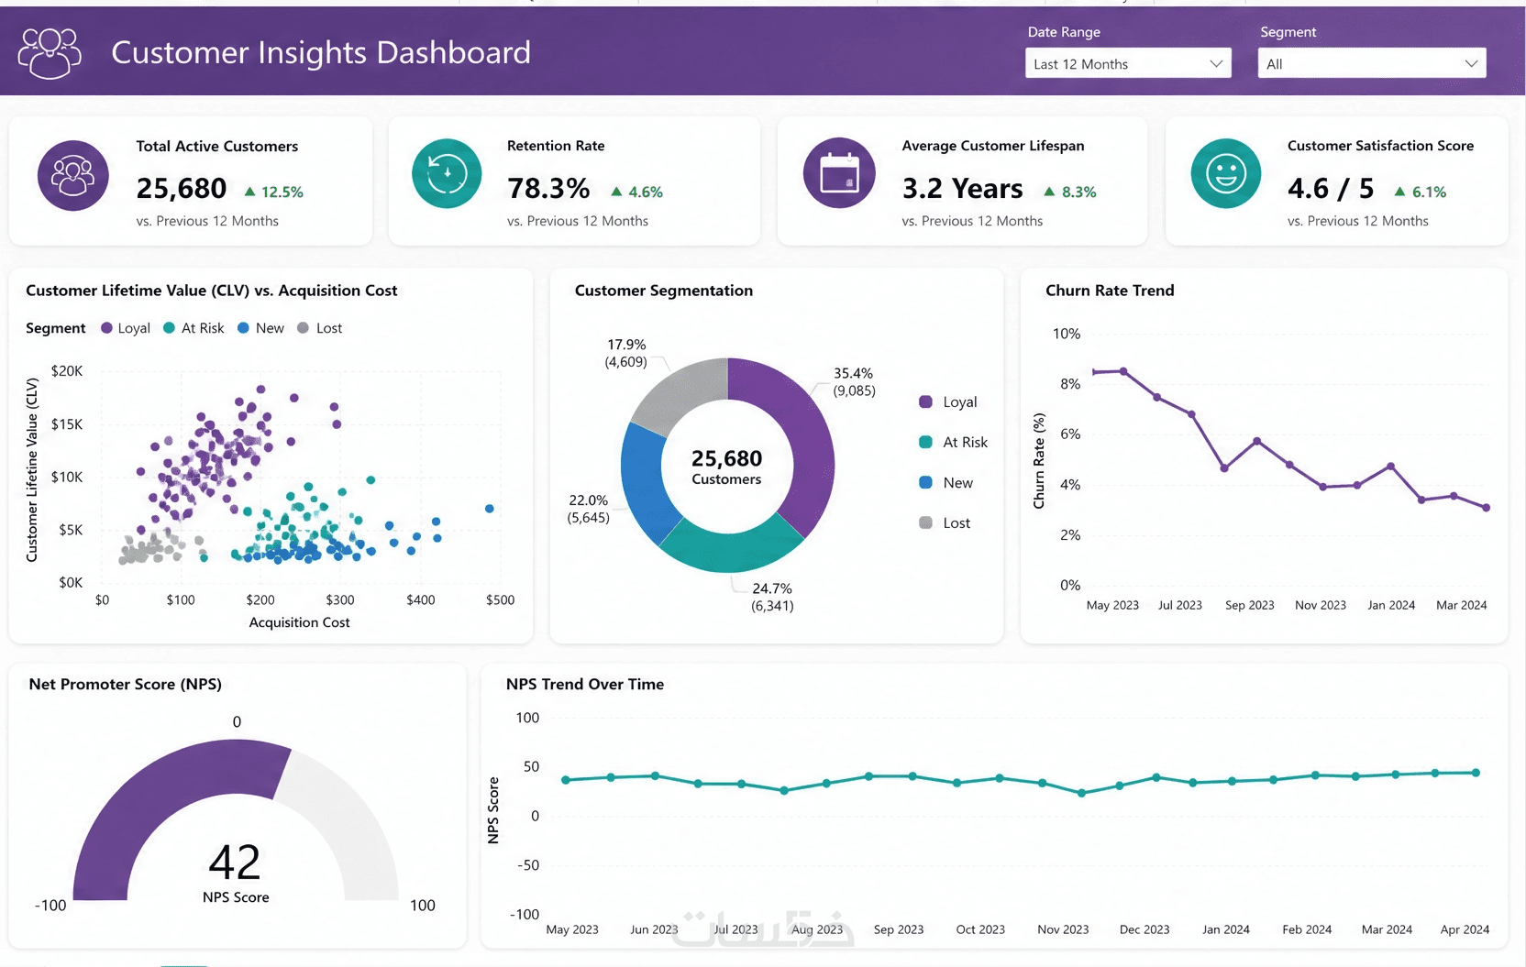The image size is (1526, 967).
Task: Toggle Loyal segment in scatter chart legend
Action: point(126,328)
